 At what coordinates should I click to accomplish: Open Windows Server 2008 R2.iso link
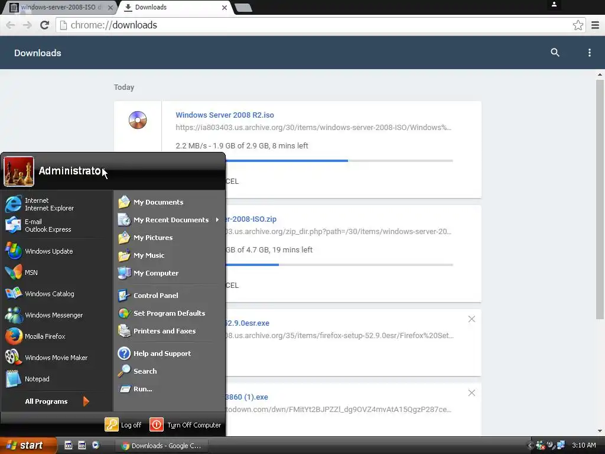pos(225,115)
